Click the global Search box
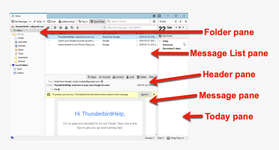This screenshot has width=279, height=150. [x=128, y=21]
